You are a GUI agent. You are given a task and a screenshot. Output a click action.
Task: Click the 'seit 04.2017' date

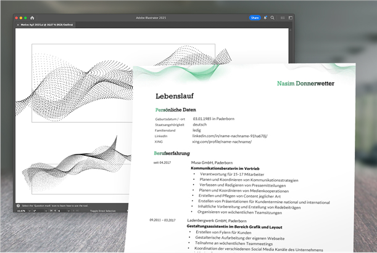pyautogui.click(x=162, y=163)
